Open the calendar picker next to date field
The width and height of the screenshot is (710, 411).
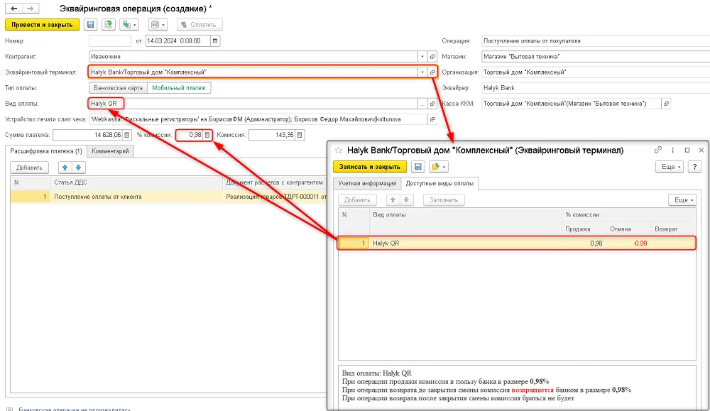[x=215, y=40]
